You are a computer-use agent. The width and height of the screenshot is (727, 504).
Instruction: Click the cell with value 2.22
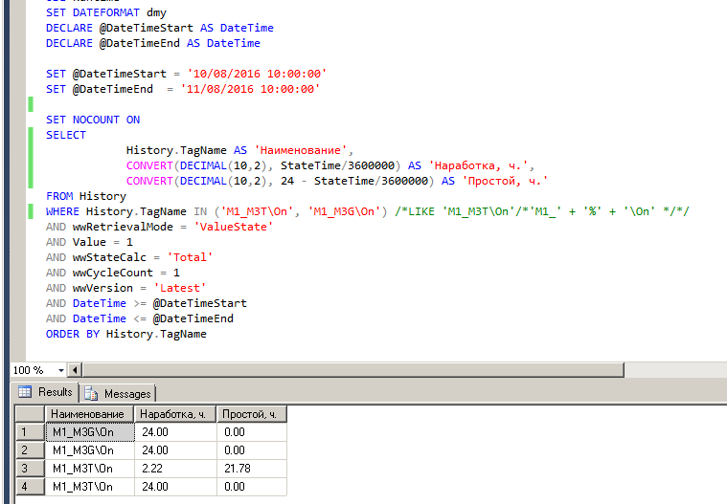pos(174,469)
